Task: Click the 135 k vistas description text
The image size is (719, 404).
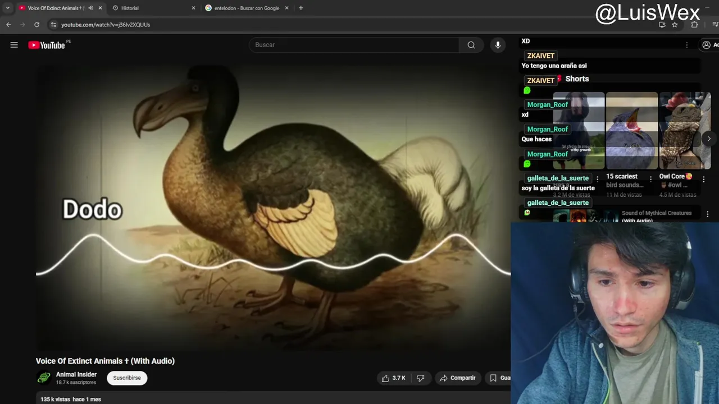Action: click(71, 400)
